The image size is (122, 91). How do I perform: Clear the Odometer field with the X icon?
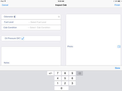click(59, 17)
